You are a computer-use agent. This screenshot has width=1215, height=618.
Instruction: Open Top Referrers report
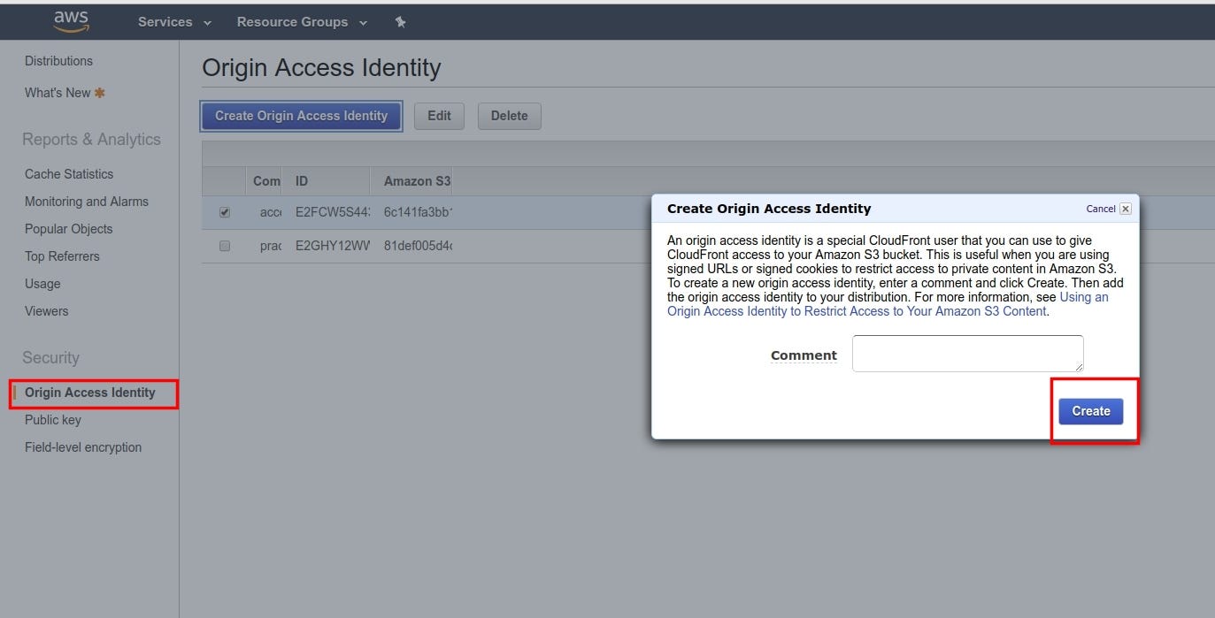tap(62, 256)
